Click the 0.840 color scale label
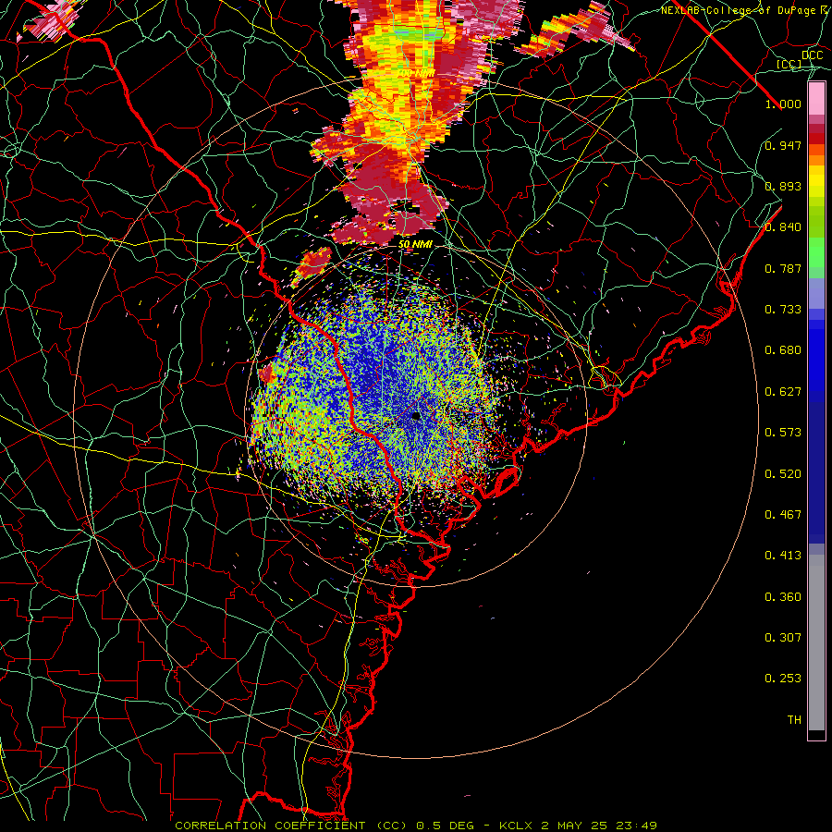The height and width of the screenshot is (832, 832). pos(783,227)
